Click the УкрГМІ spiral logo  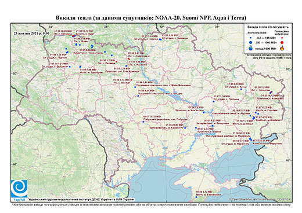click(19, 188)
